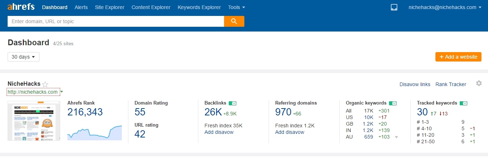Viewport: 488px width, 161px height.
Task: Click the Backlinks count 26K
Action: pyautogui.click(x=213, y=112)
